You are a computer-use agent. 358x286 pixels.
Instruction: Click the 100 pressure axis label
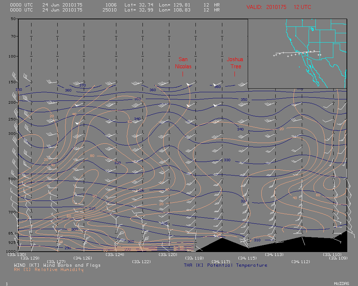[12, 56]
